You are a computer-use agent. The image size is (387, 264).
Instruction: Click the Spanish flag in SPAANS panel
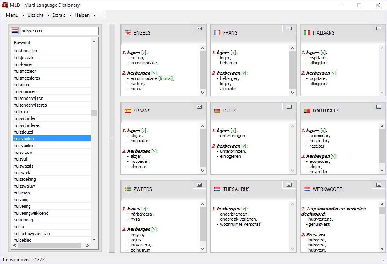(x=128, y=111)
